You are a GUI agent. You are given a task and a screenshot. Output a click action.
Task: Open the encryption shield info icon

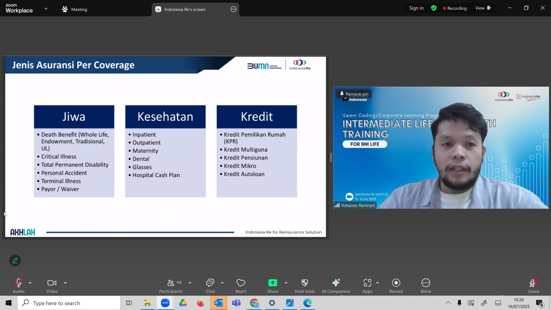click(434, 8)
